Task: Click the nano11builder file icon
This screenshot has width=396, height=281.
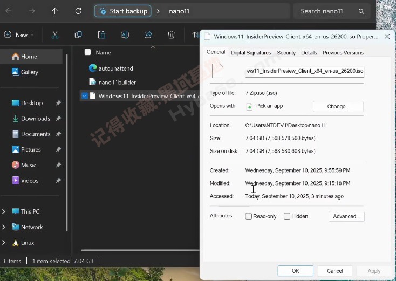Action: (x=93, y=82)
